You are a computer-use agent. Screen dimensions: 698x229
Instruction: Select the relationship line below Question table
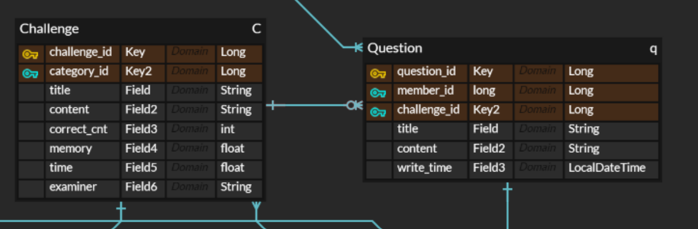coord(508,205)
